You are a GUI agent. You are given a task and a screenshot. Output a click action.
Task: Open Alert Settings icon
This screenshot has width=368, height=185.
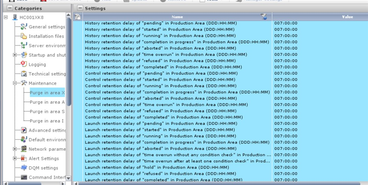(24, 158)
